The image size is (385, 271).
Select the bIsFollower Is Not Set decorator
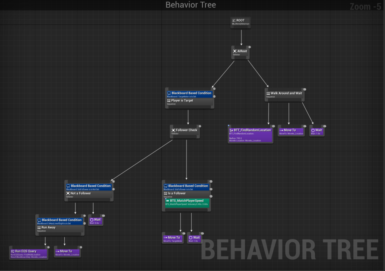[89, 187]
